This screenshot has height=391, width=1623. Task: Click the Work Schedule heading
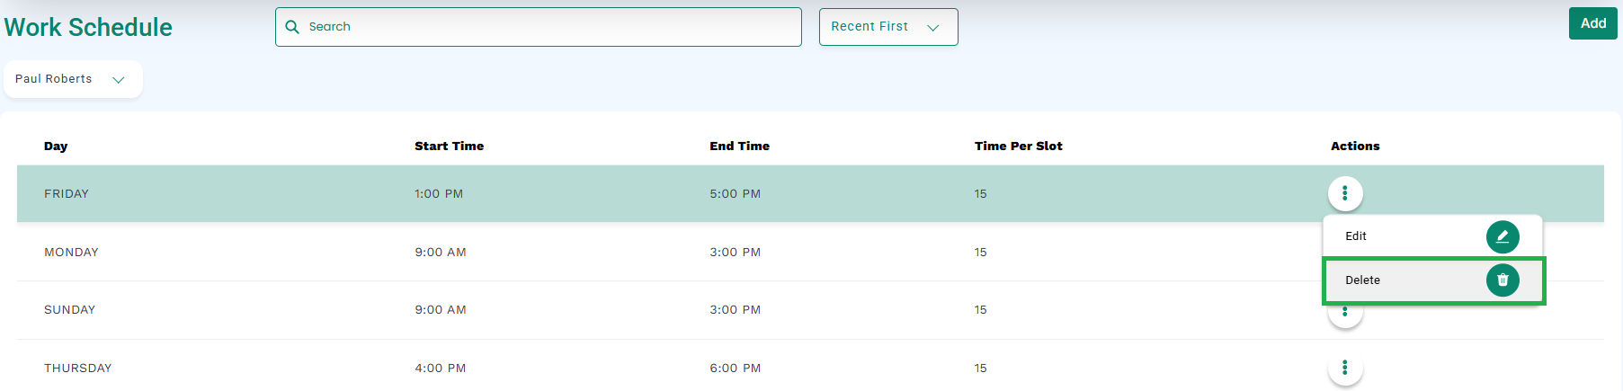[88, 27]
